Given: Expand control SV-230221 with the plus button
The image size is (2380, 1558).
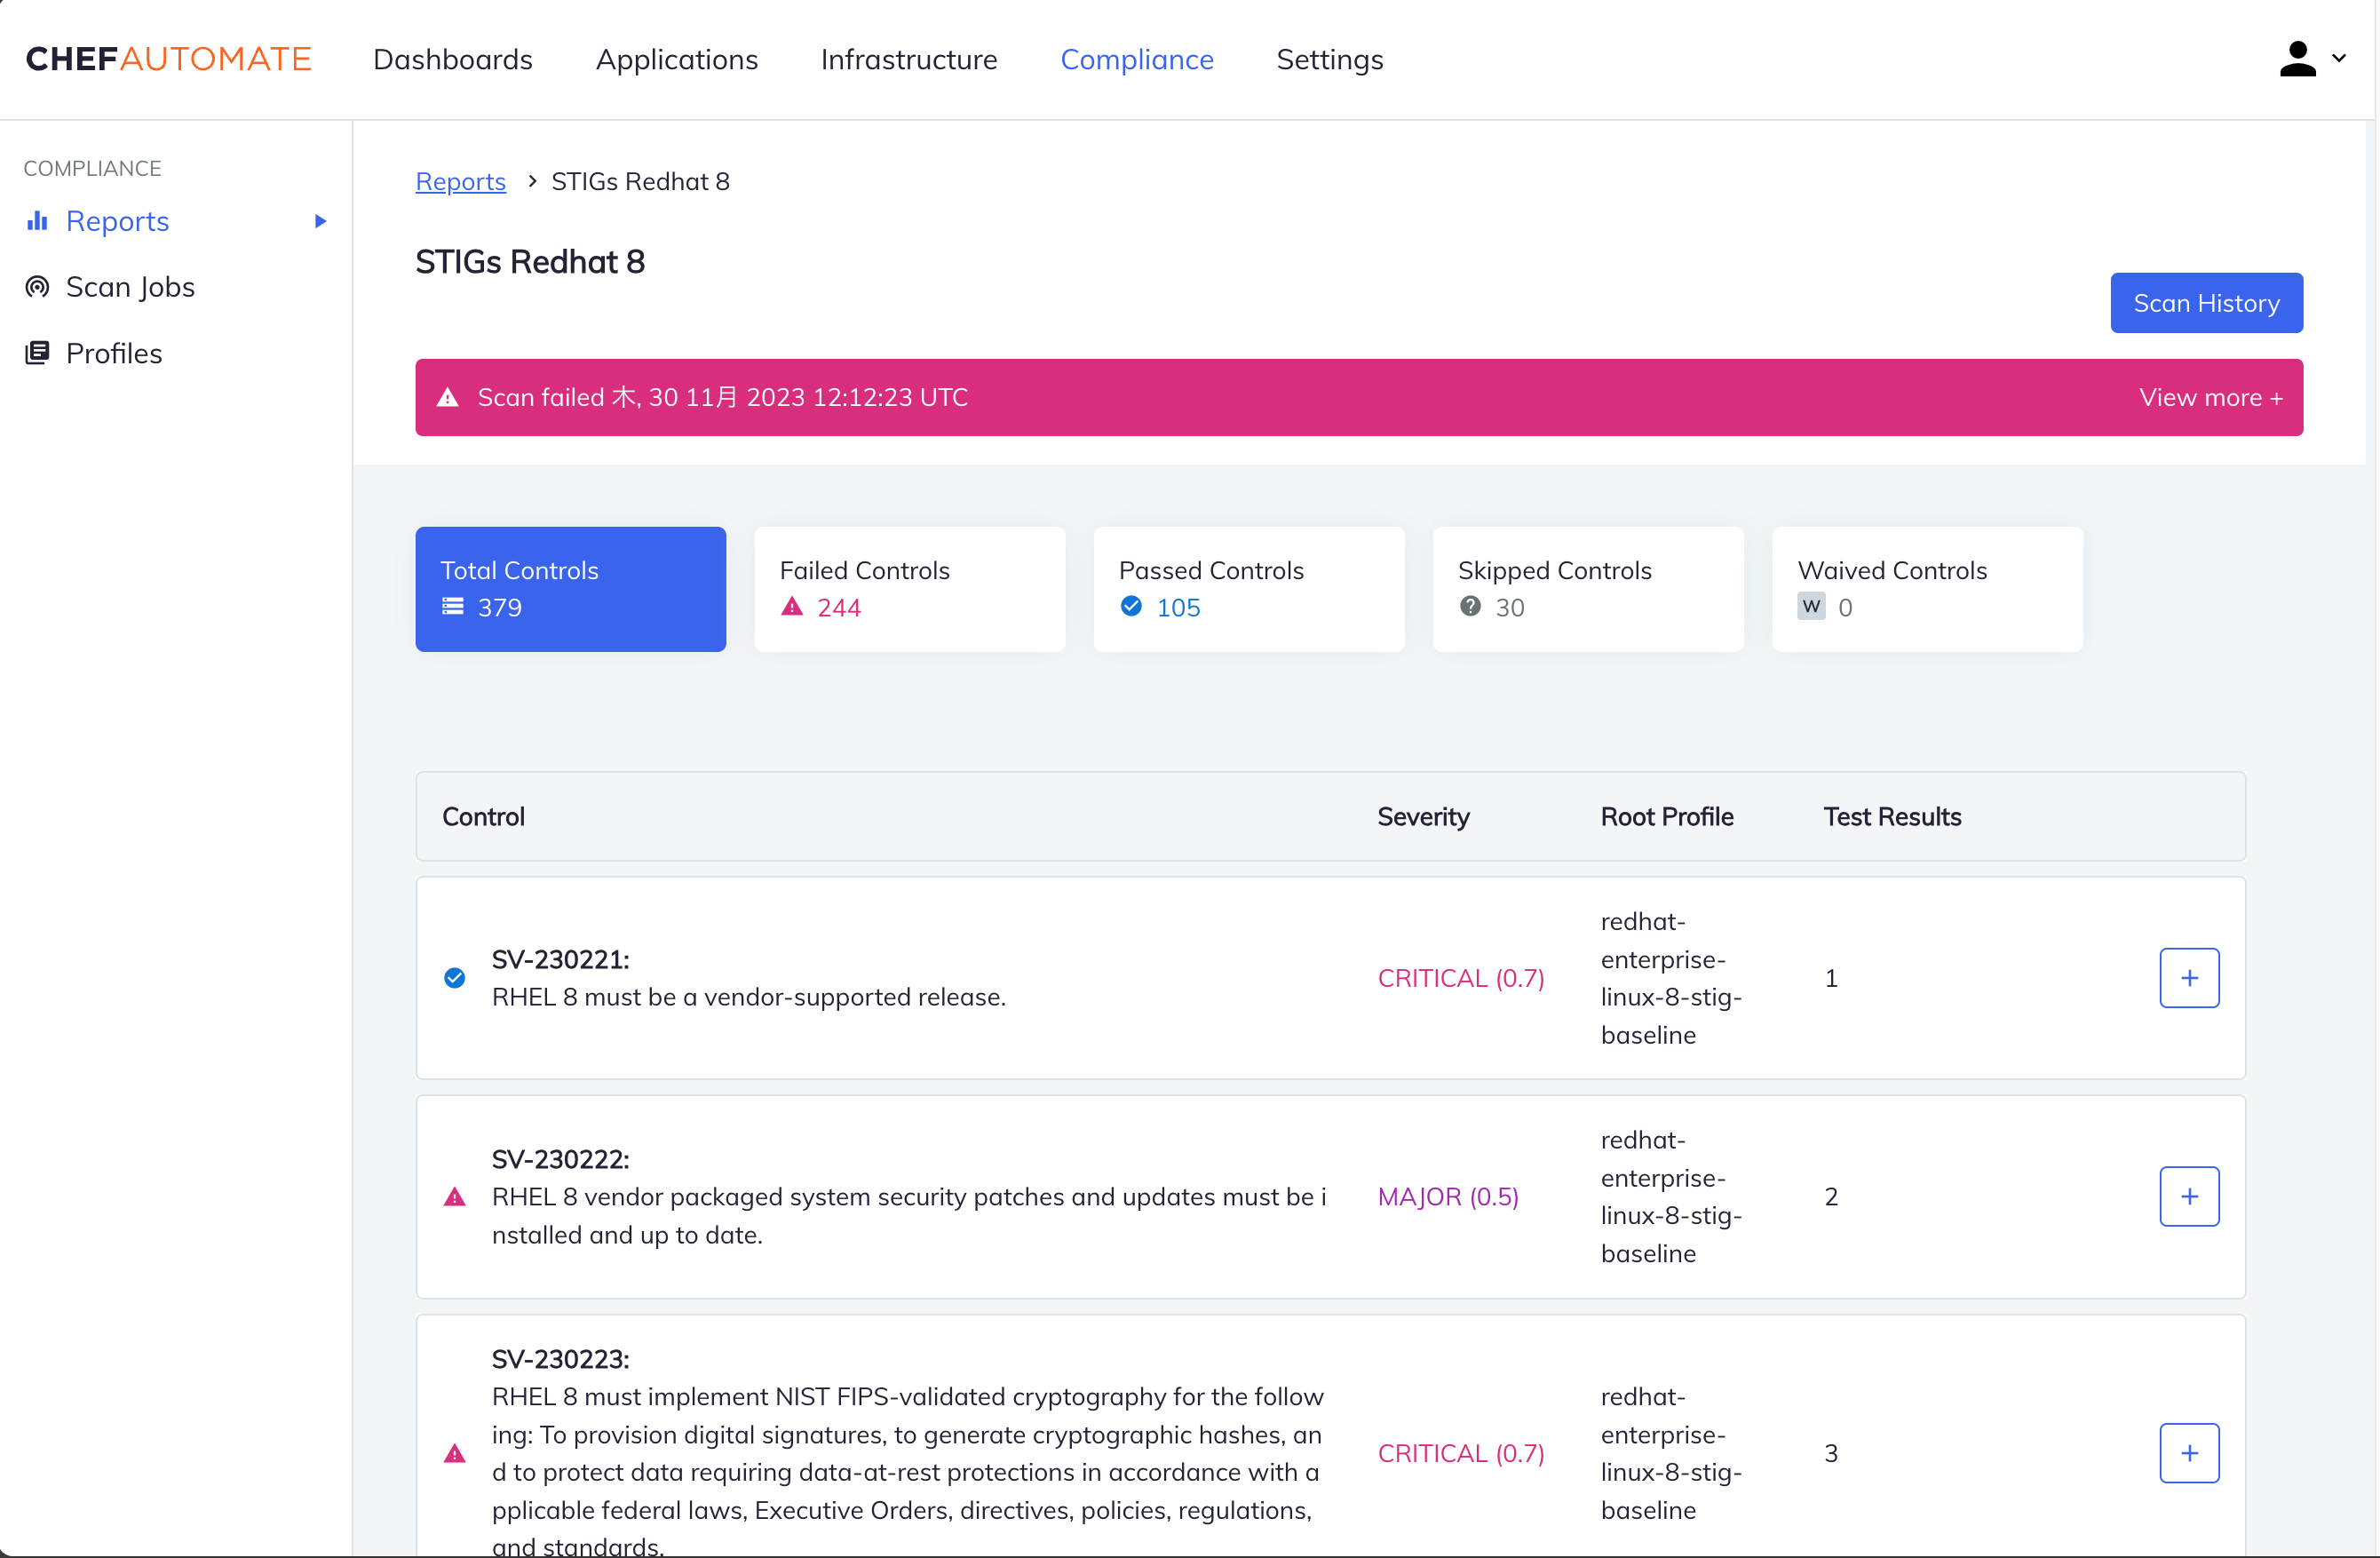Looking at the screenshot, I should (2189, 978).
